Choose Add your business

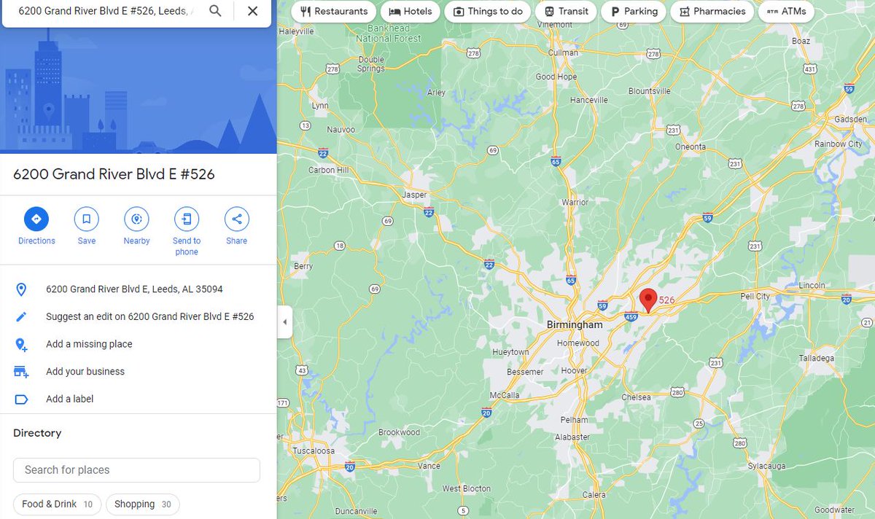[x=85, y=372]
